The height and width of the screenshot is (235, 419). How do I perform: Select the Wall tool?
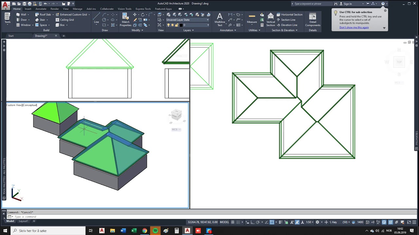21,15
